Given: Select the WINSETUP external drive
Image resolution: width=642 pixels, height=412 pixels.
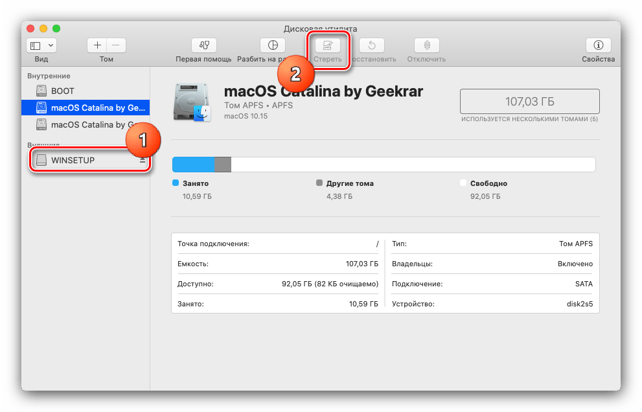Looking at the screenshot, I should coord(86,160).
